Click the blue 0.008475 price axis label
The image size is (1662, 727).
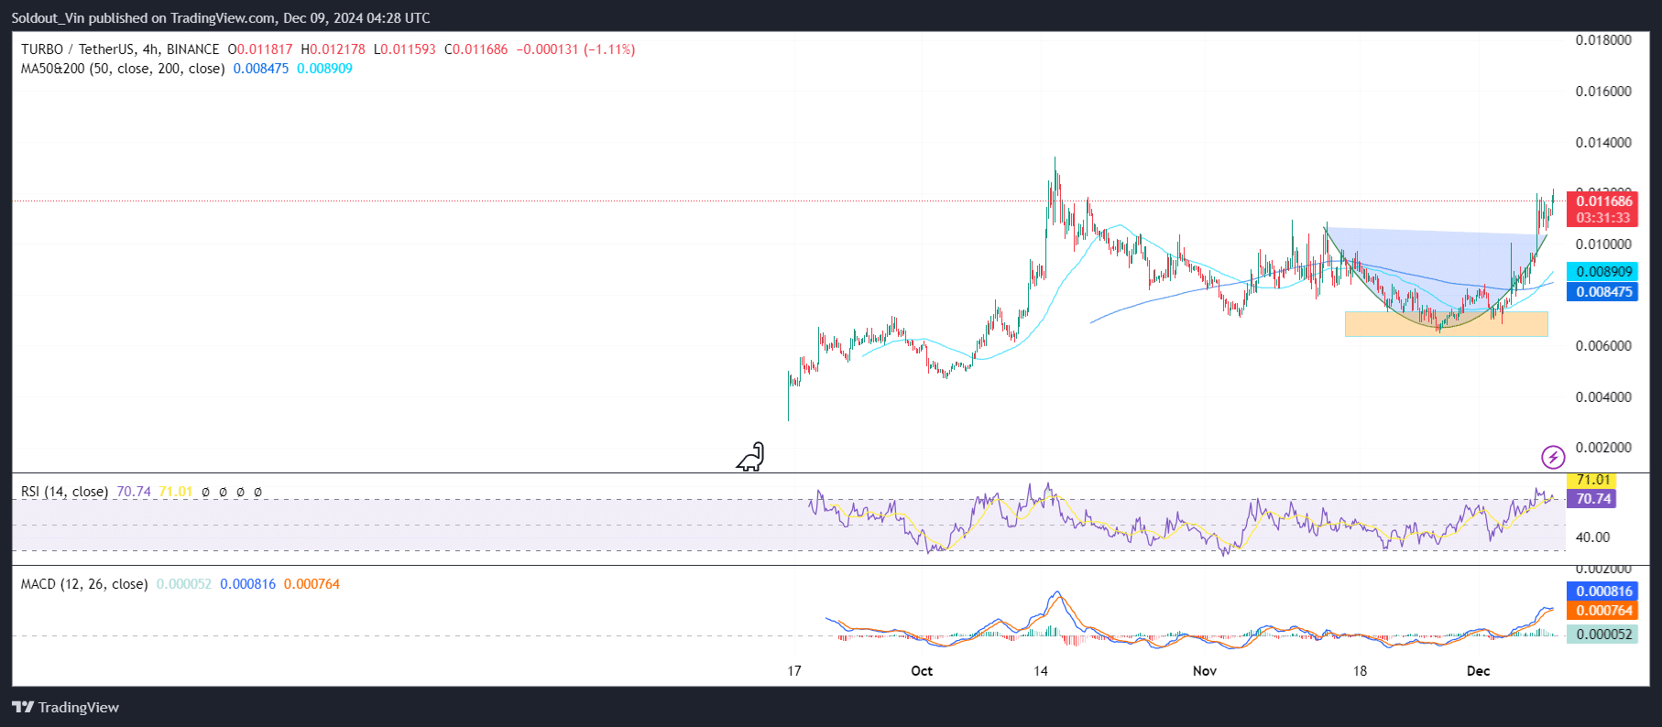(x=1602, y=292)
